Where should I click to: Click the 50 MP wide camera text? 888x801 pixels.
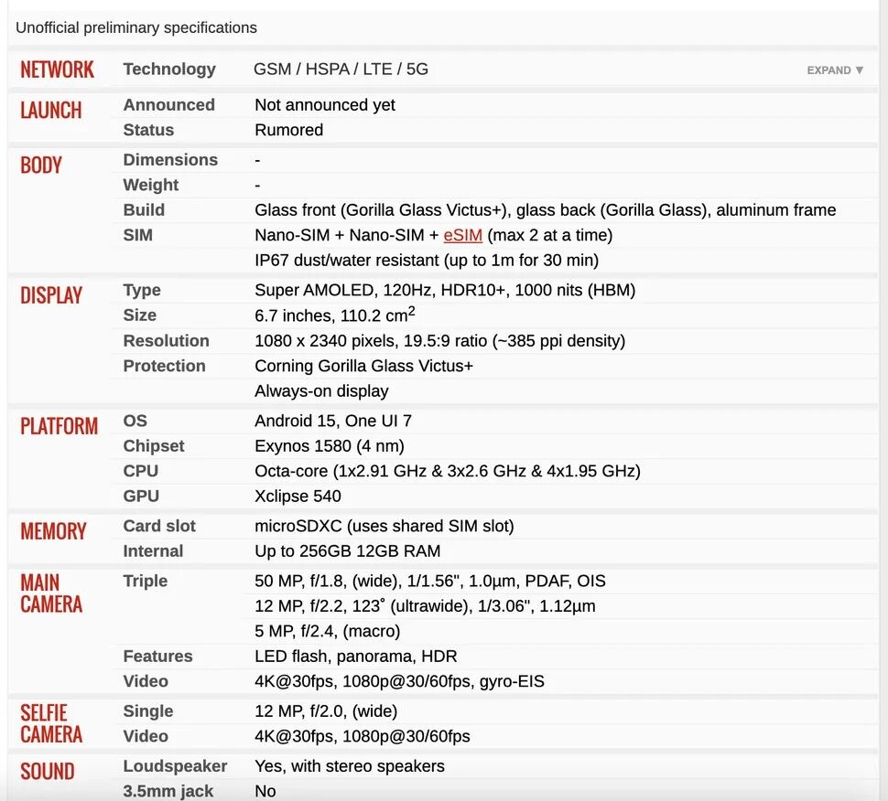[x=430, y=581]
